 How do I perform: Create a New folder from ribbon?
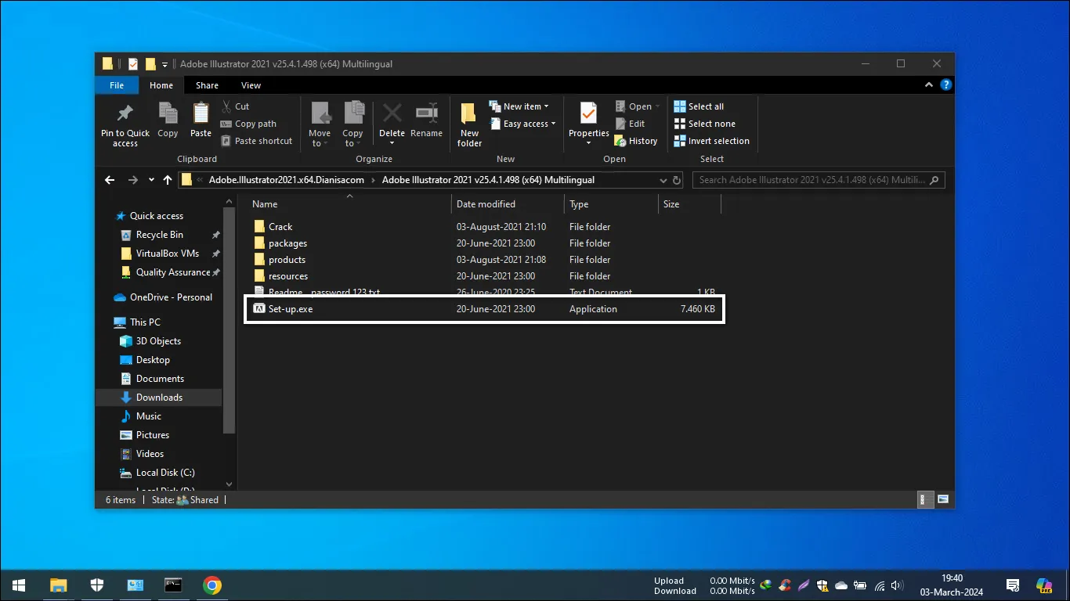[469, 116]
